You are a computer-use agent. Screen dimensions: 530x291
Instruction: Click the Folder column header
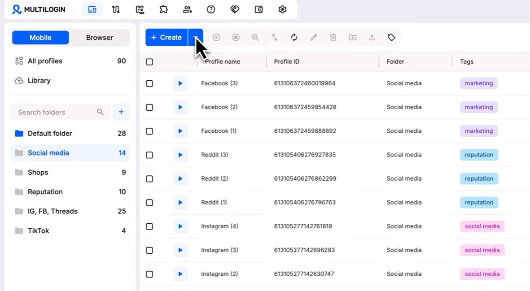point(395,61)
